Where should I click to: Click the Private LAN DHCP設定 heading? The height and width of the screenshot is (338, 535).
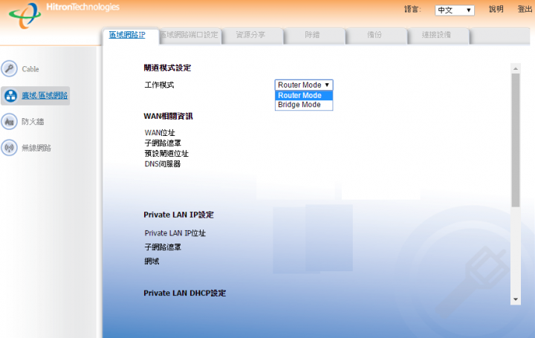coord(184,293)
